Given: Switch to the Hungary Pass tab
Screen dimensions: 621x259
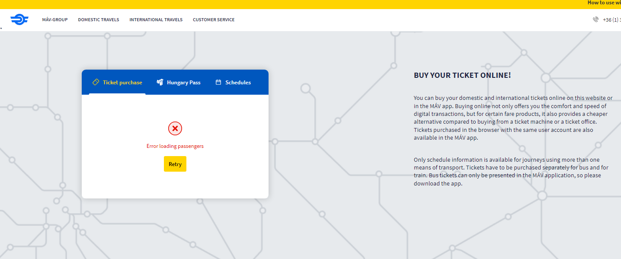Looking at the screenshot, I should pos(179,82).
